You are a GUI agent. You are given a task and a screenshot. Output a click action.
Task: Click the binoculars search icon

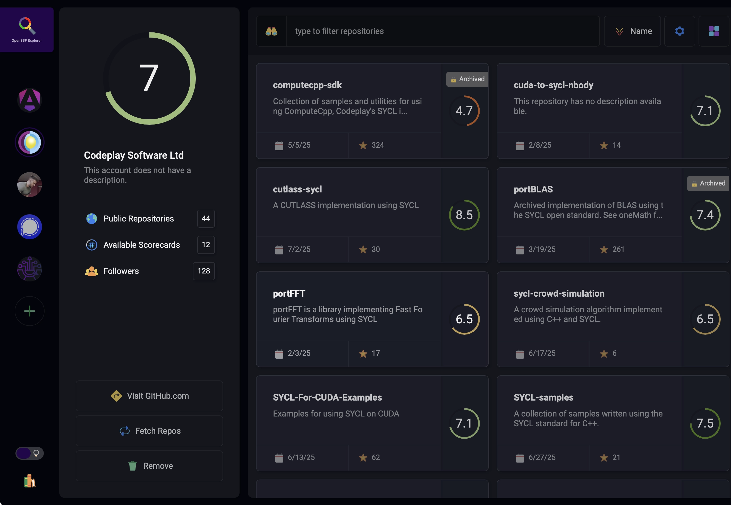click(x=271, y=31)
